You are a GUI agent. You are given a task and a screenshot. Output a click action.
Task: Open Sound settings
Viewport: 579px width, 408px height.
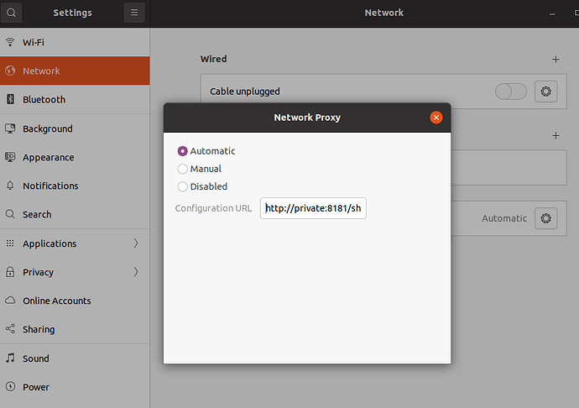[x=75, y=358]
